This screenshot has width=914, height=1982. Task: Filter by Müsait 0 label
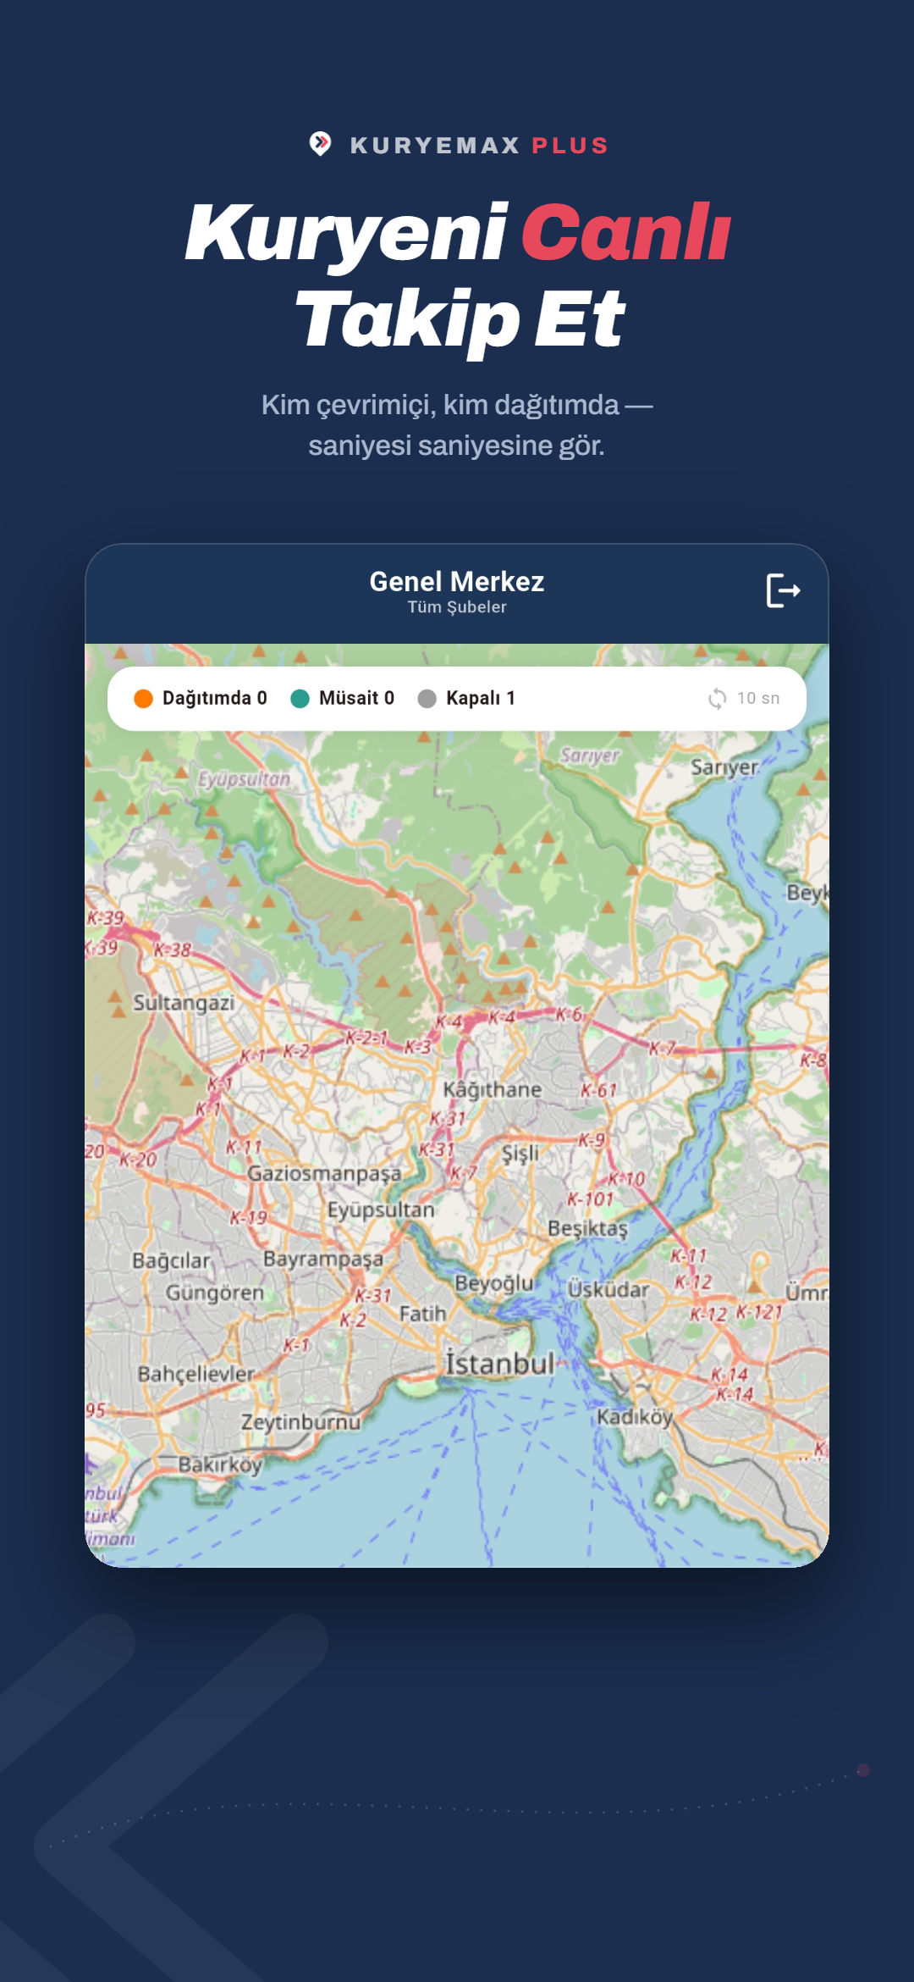[x=356, y=698]
